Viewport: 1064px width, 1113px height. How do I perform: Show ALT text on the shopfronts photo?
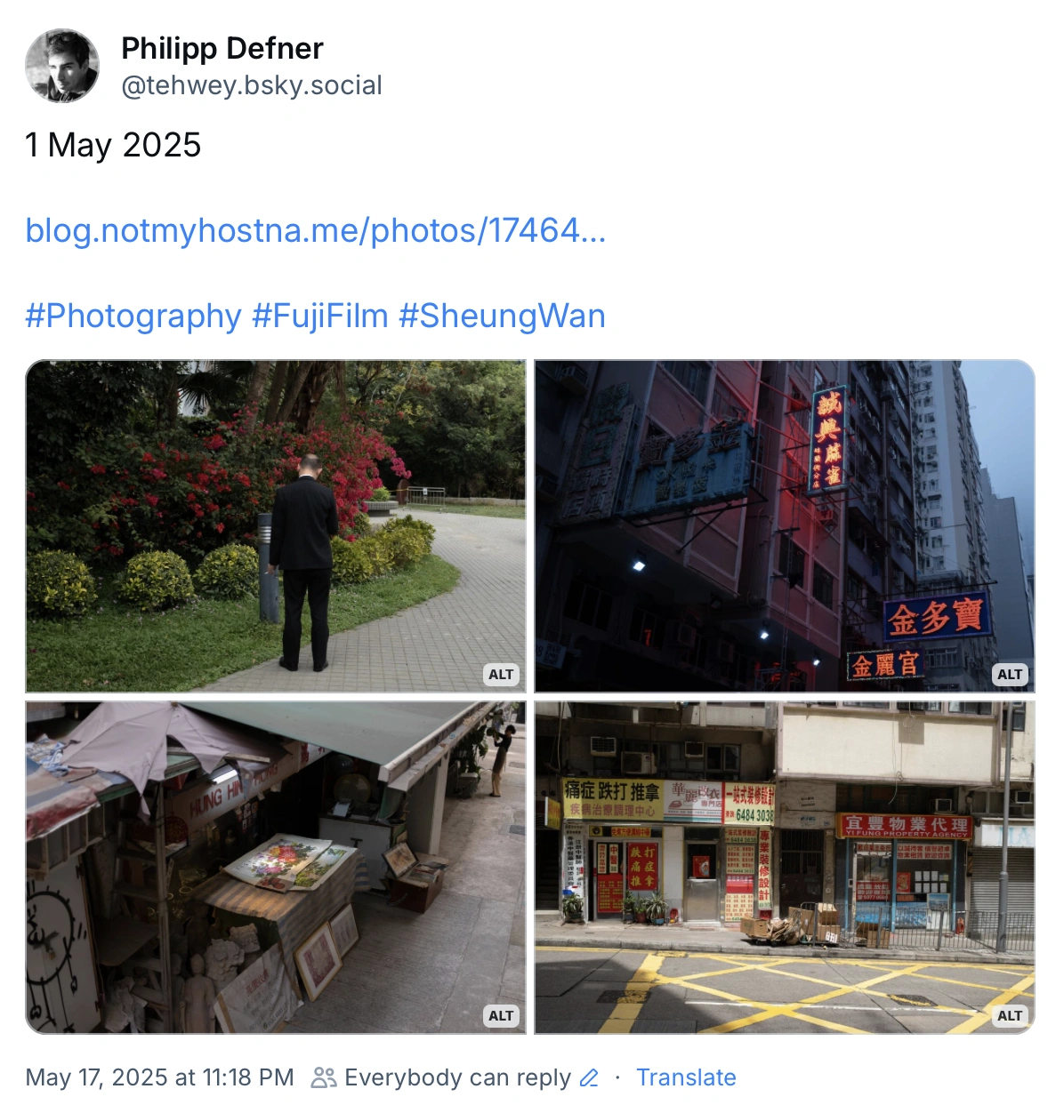(1010, 1015)
